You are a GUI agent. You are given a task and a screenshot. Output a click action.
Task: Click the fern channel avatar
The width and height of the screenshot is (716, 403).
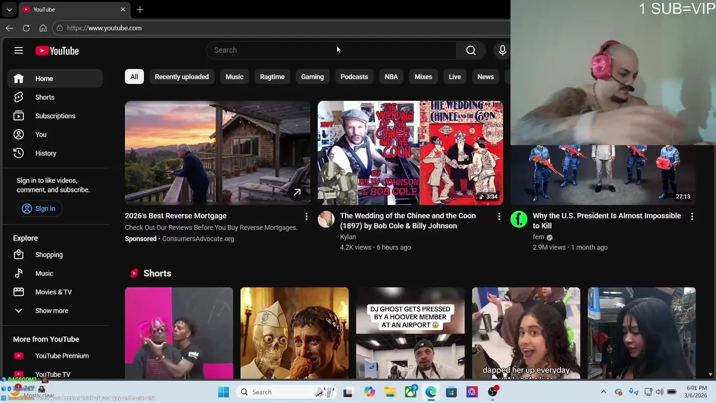519,219
